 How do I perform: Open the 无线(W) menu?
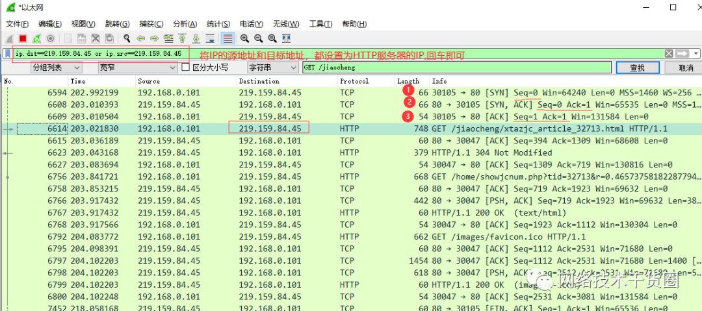point(286,24)
